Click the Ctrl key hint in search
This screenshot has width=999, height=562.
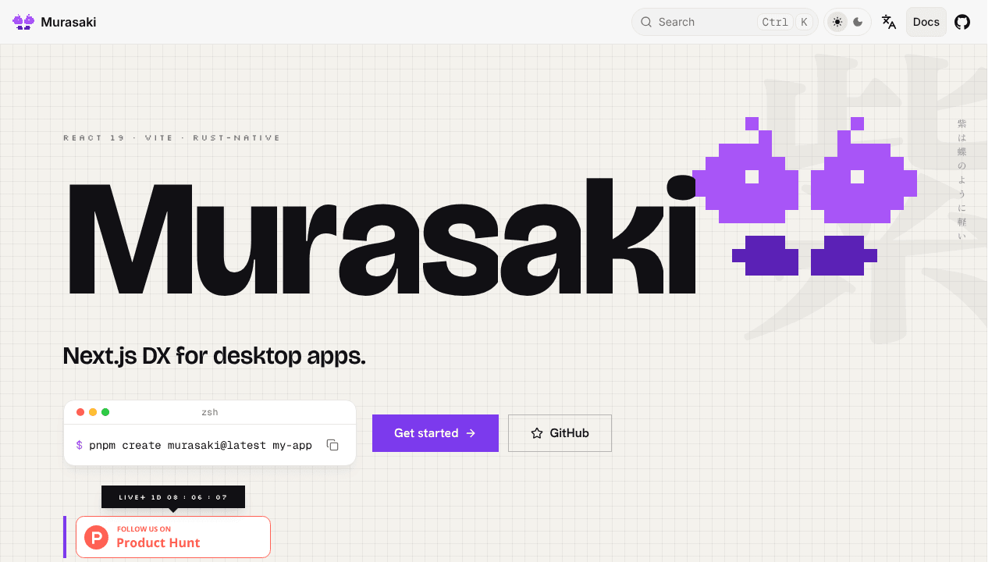[775, 22]
